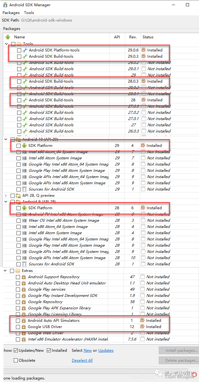Click the wrench icon for Build-tools 27.0.2
This screenshot has width=199, height=382.
point(25,112)
